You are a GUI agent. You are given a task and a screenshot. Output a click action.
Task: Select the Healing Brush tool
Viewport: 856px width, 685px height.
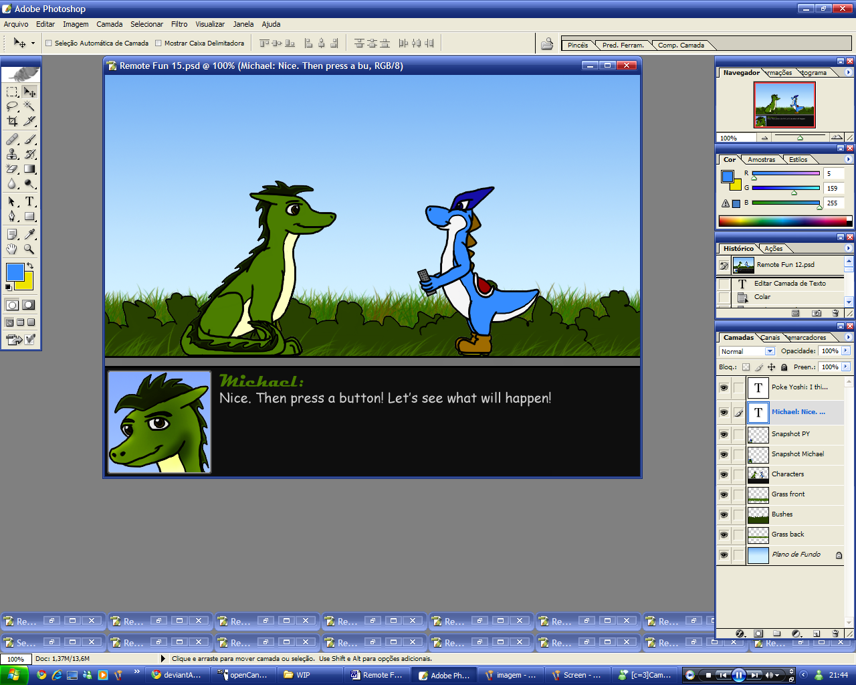13,139
